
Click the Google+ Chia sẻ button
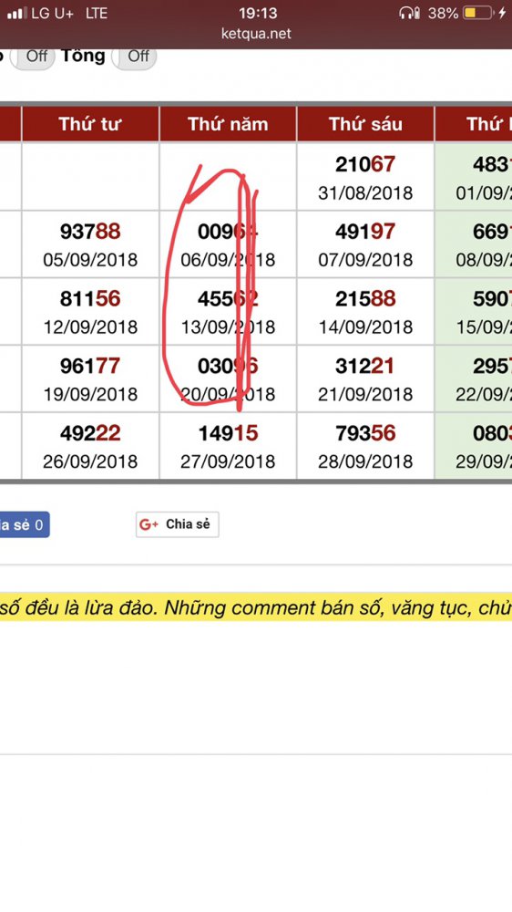click(x=178, y=524)
